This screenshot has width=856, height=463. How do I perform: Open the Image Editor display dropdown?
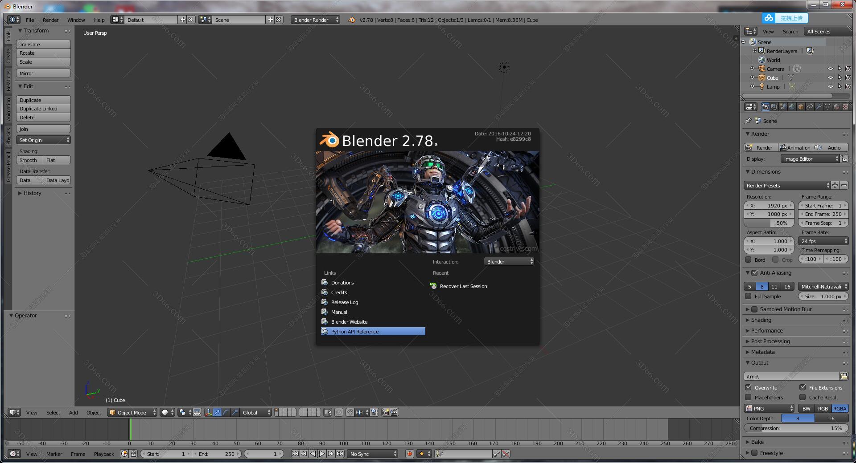(x=810, y=159)
